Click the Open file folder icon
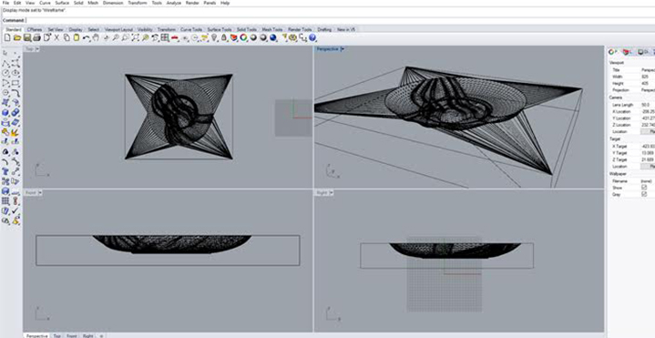The image size is (655, 338). pyautogui.click(x=17, y=37)
